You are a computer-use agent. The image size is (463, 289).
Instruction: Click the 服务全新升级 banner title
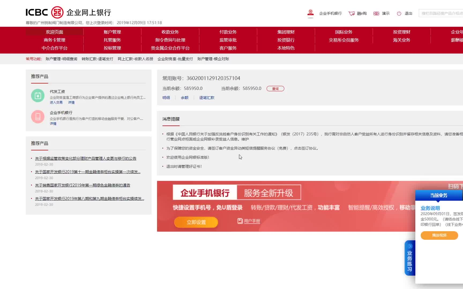269,193
